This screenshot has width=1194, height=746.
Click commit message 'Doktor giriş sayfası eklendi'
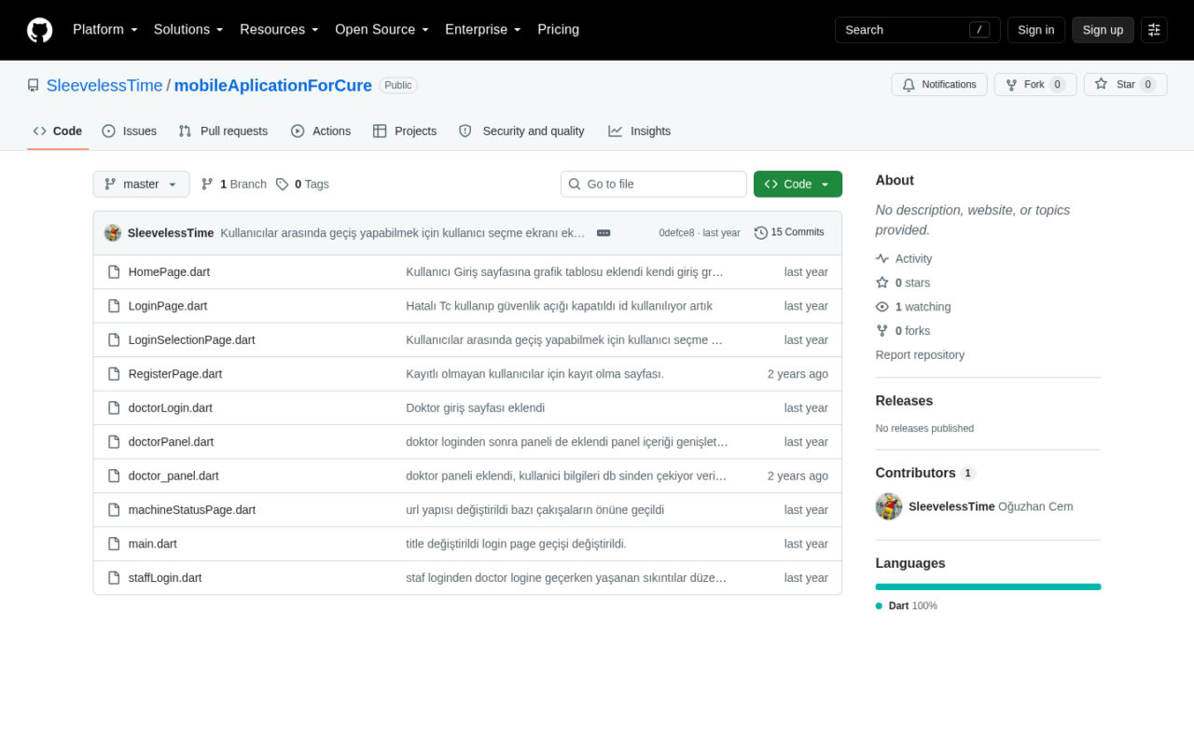coord(476,408)
